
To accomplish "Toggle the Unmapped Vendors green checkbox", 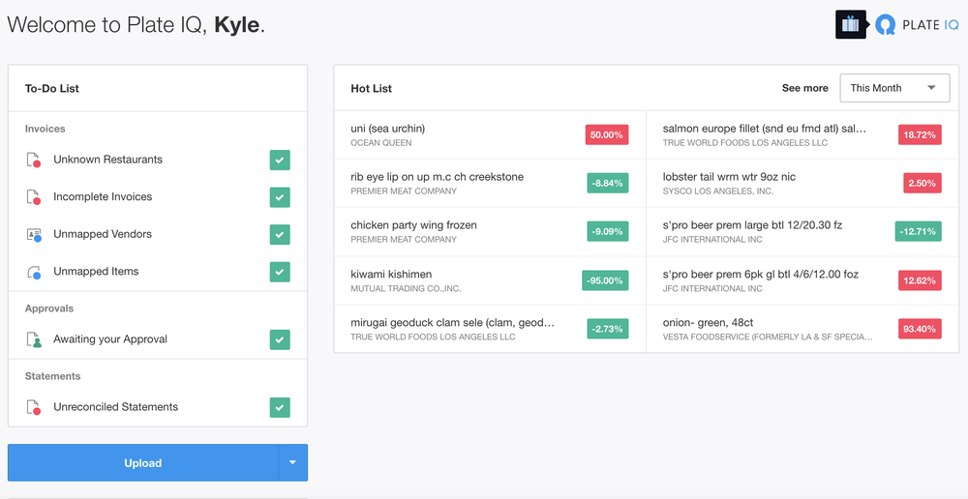I will (280, 235).
